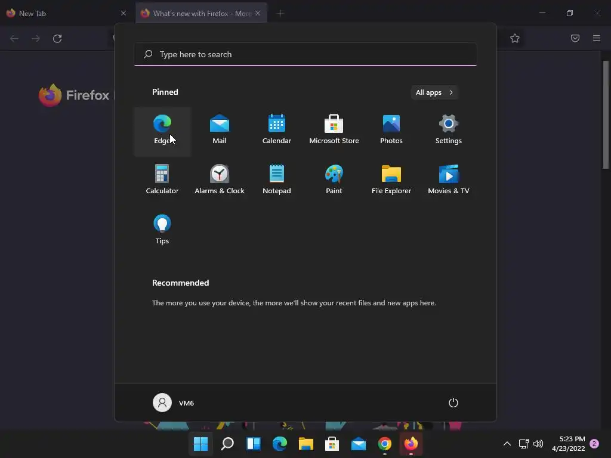Open File Explorer on the taskbar
Screen dimensions: 611x458
click(x=306, y=444)
